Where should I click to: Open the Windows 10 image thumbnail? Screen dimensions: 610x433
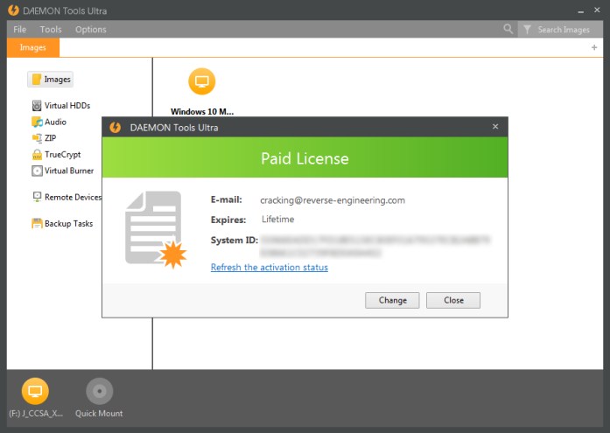pos(202,81)
